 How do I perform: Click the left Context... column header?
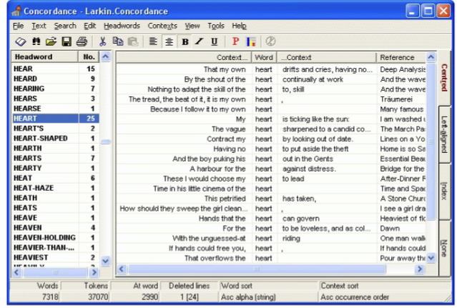click(x=184, y=57)
